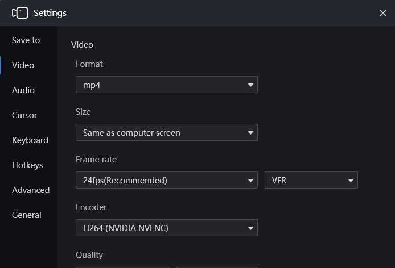
Task: Switch to the Video settings tab
Action: tap(23, 65)
